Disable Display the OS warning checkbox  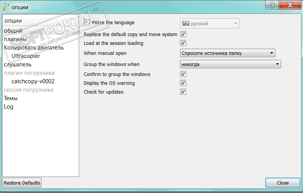[x=183, y=83]
